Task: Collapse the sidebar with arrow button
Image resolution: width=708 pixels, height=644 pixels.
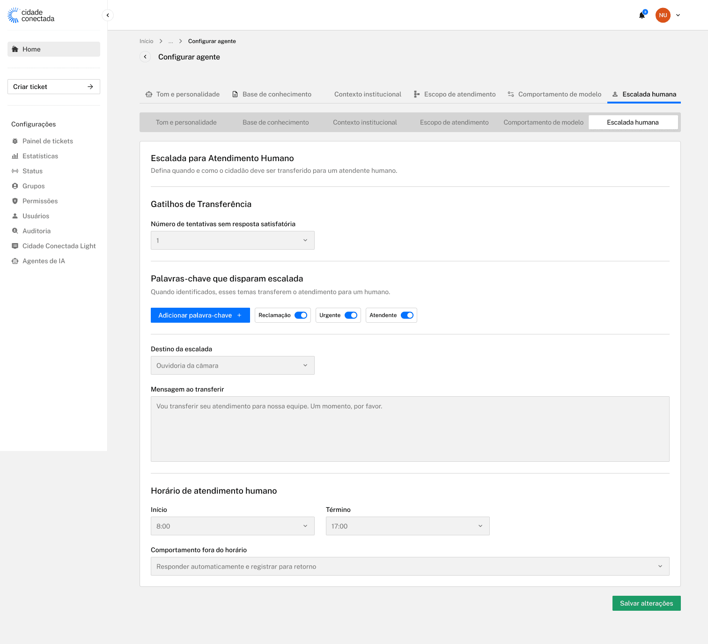Action: pyautogui.click(x=108, y=15)
